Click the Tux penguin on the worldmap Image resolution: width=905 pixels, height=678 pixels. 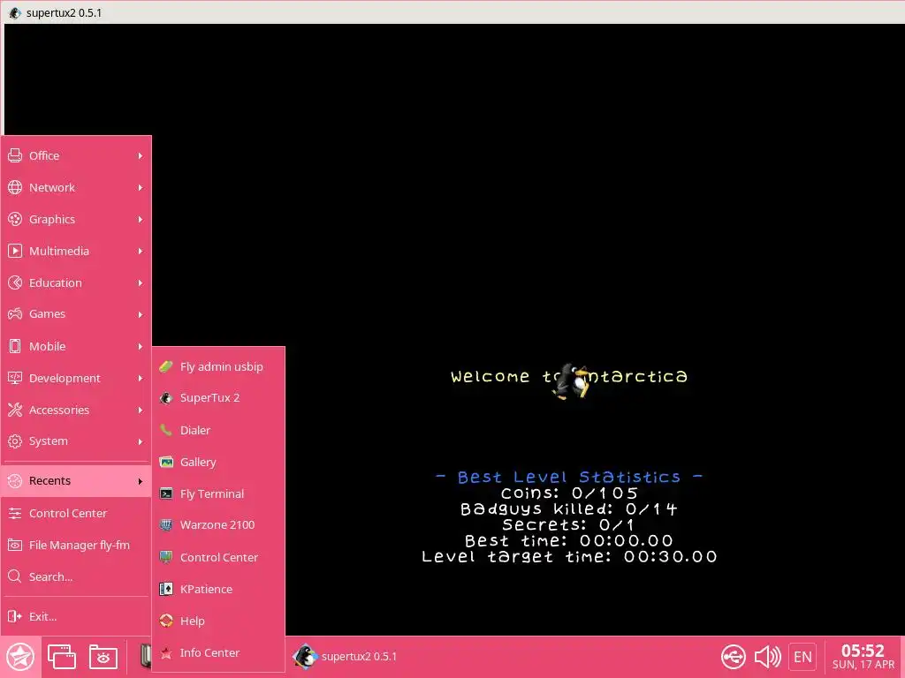tap(572, 381)
